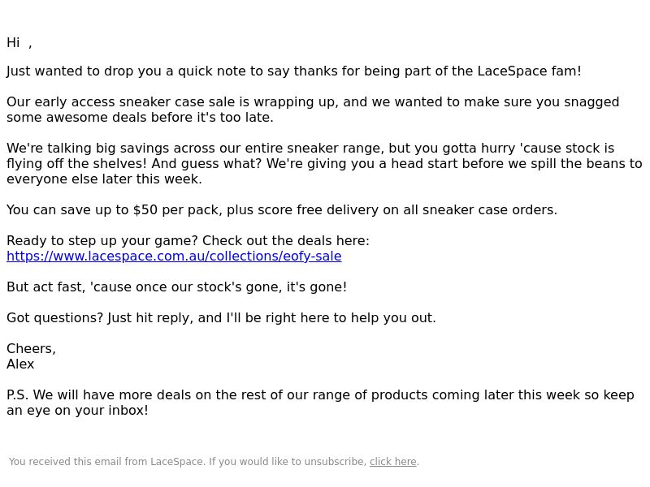Viewport: 650px width, 487px height.
Task: Click the 'But act fast' sentence
Action: point(176,287)
